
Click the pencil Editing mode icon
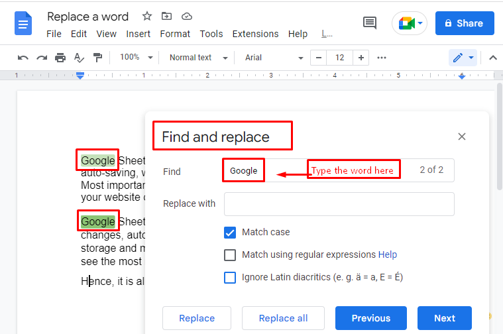coord(458,58)
